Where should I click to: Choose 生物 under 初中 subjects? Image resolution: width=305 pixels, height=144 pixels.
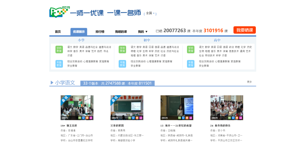(145, 51)
